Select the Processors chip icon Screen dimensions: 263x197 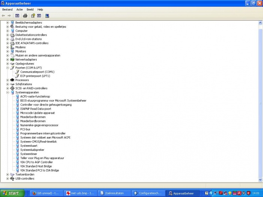(12, 80)
